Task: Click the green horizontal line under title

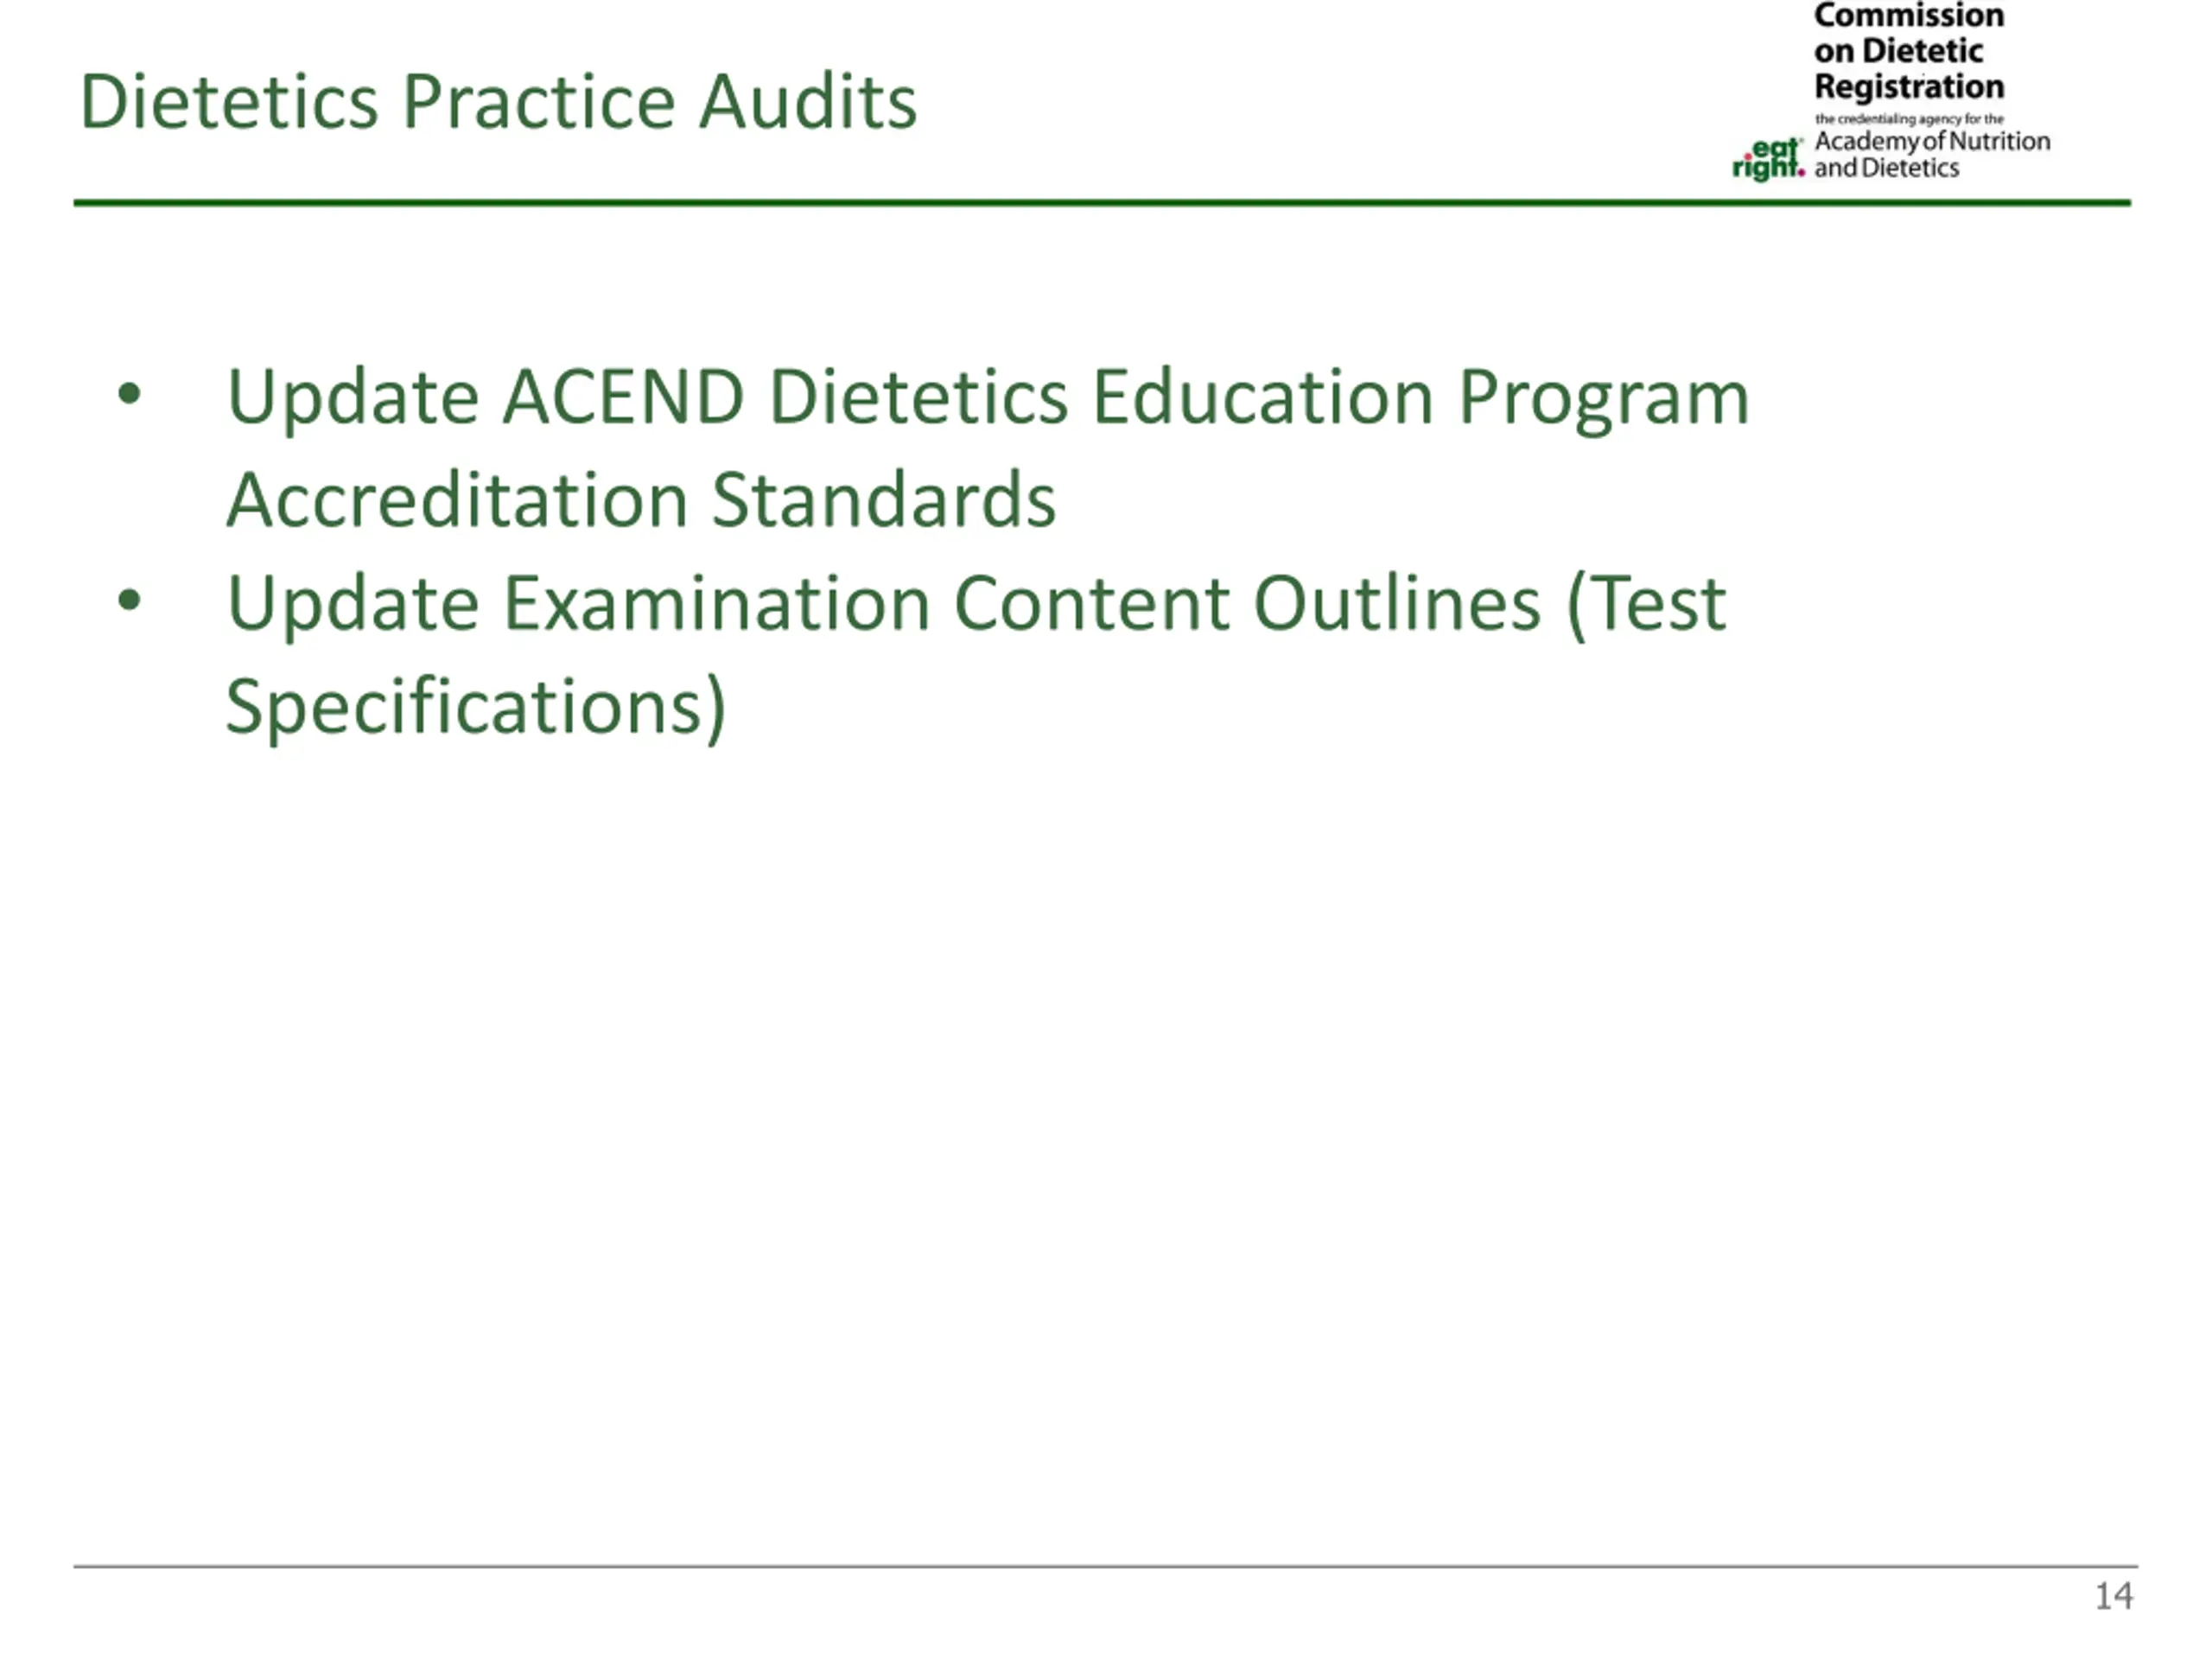Action: (x=1102, y=203)
